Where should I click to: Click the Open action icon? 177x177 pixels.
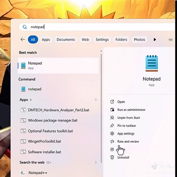[x=112, y=102]
